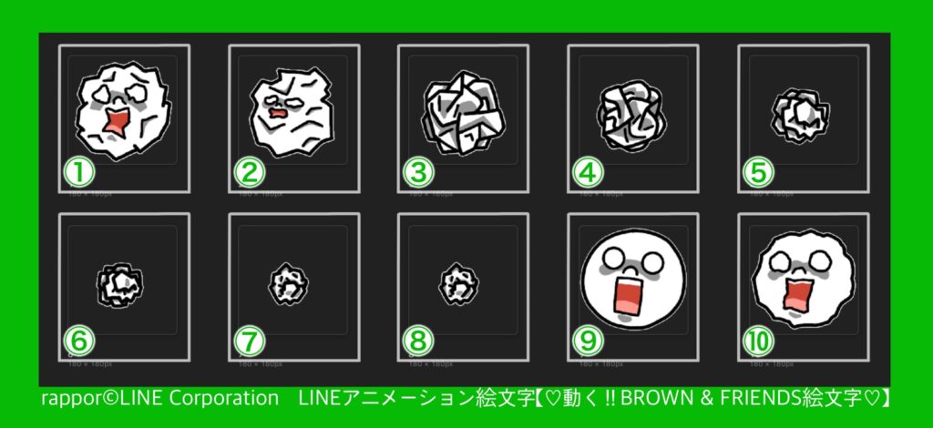Select the crumpled paper ball in frame 3

pos(462,113)
